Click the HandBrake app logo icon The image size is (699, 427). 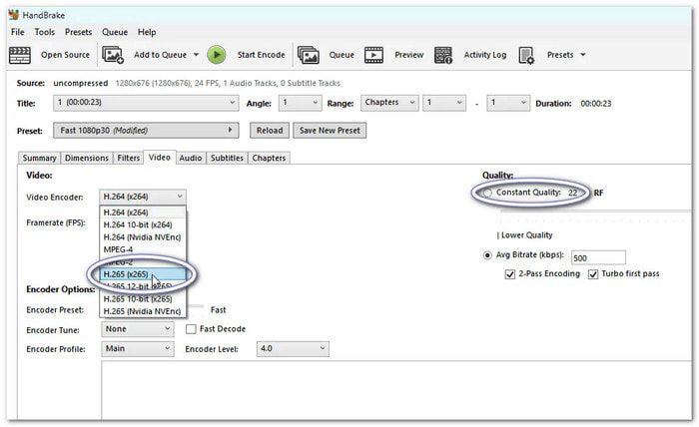14,15
